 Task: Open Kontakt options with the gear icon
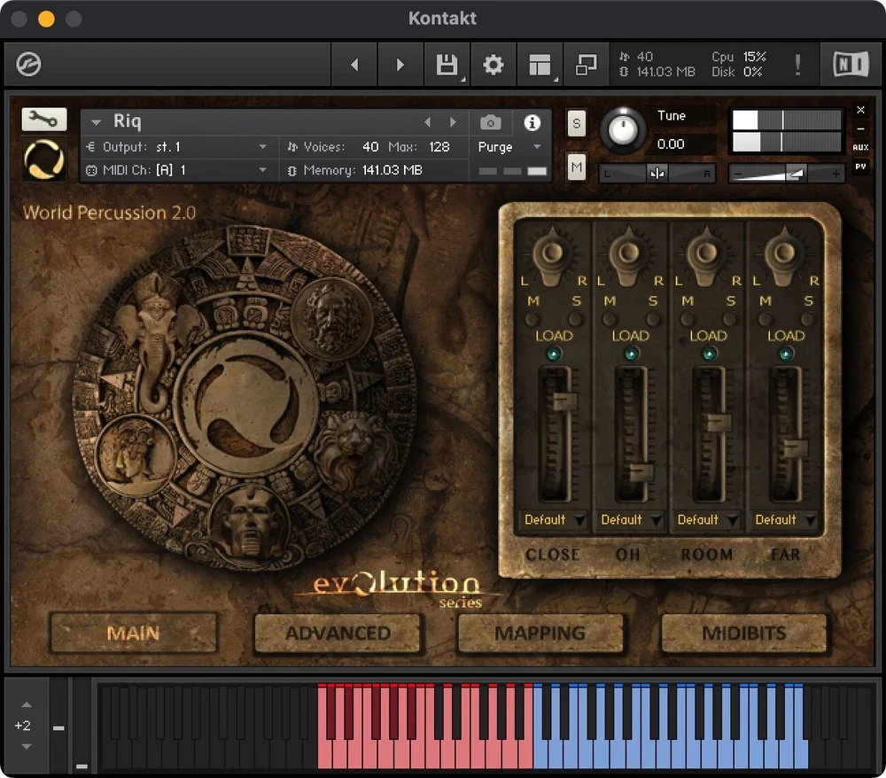coord(494,64)
